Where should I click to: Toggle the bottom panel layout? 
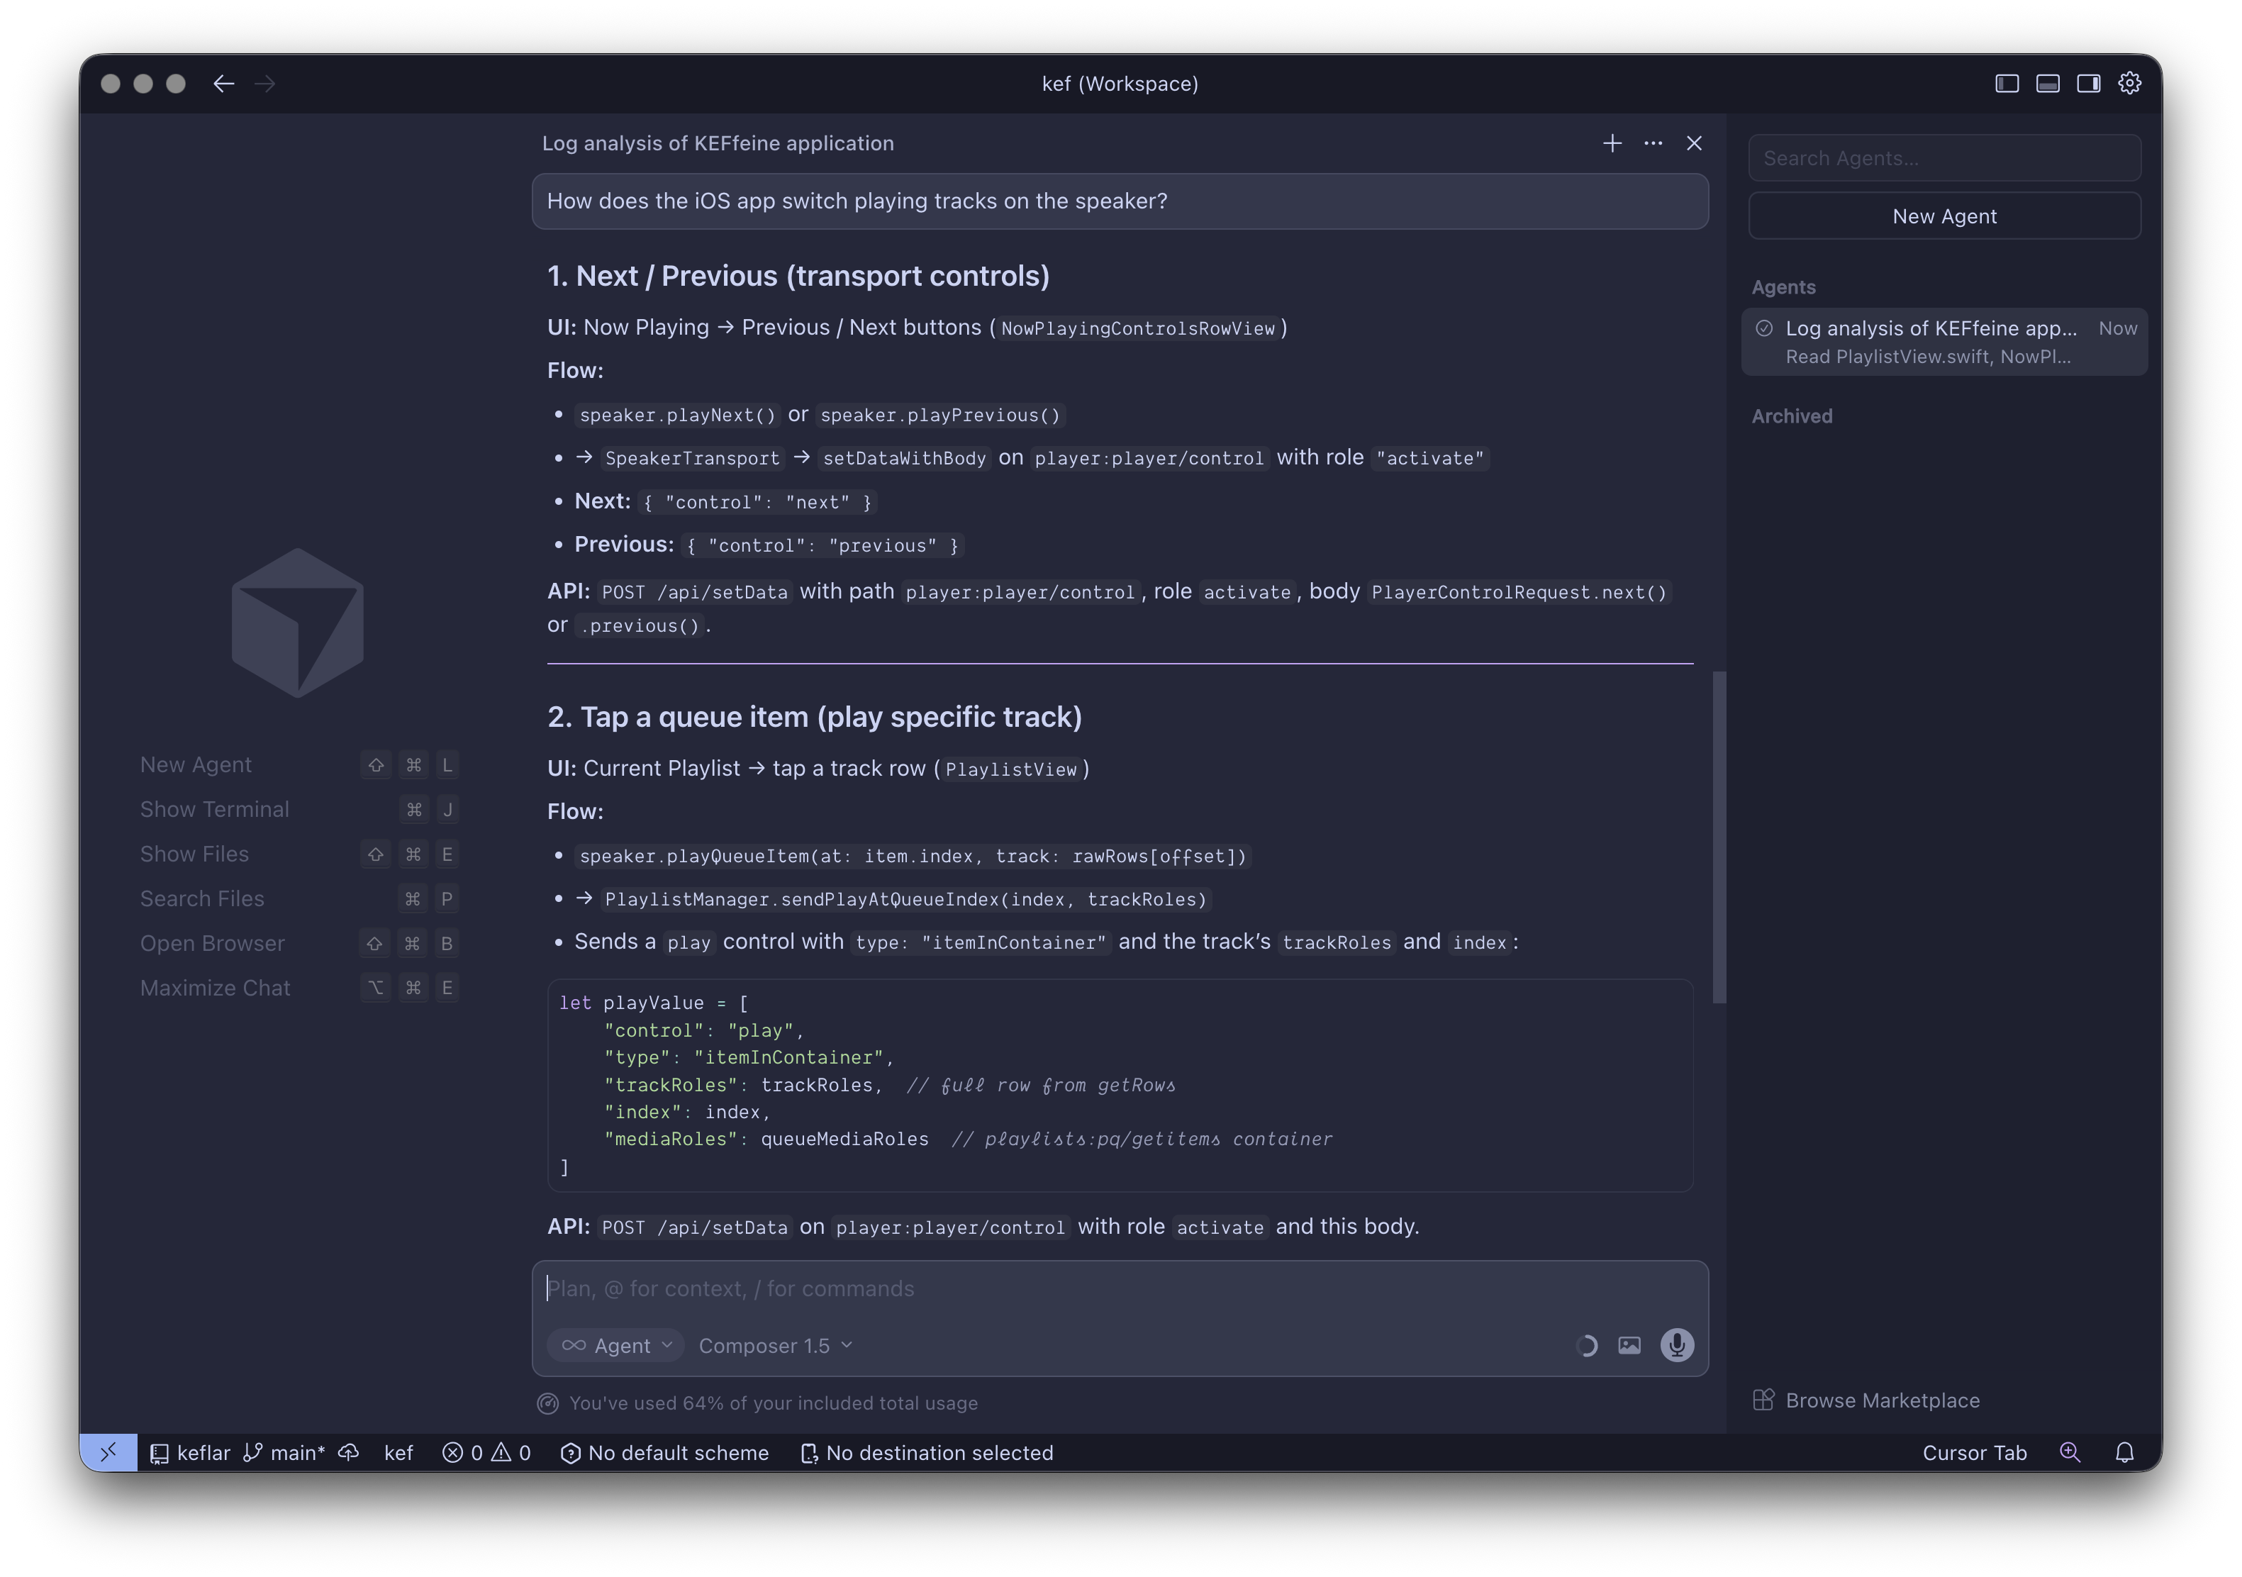(2048, 83)
